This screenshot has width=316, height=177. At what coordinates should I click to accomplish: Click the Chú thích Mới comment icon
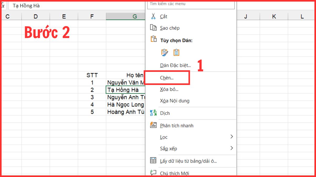pyautogui.click(x=153, y=172)
